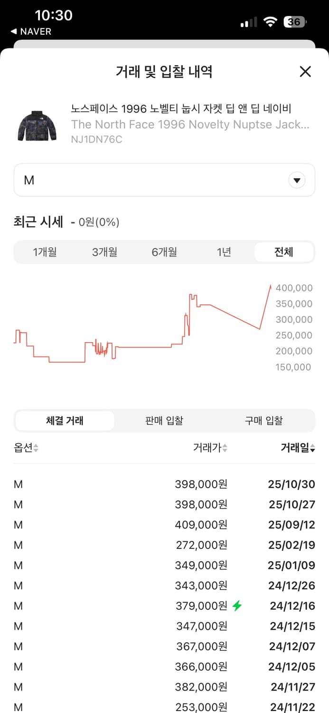Switch to the 구매 입찰 tab
Image resolution: width=329 pixels, height=713 pixels.
pos(264,420)
